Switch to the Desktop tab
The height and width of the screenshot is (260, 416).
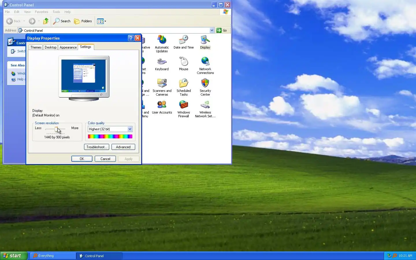[x=51, y=47]
